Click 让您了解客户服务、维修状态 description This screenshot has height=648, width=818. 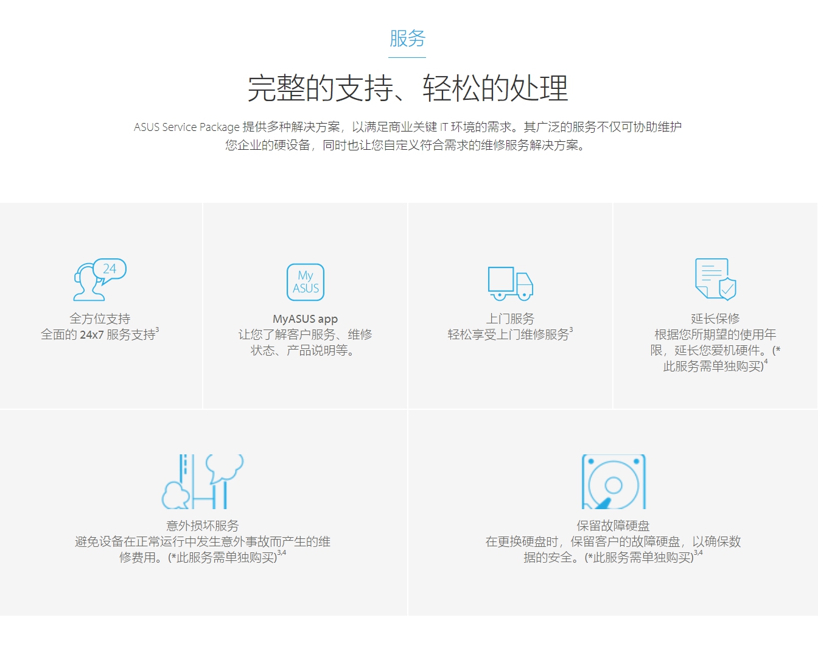pyautogui.click(x=306, y=342)
